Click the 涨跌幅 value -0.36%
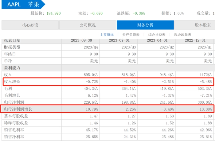Image resolution: width=215 pixels, height=141 pixels. (139, 13)
